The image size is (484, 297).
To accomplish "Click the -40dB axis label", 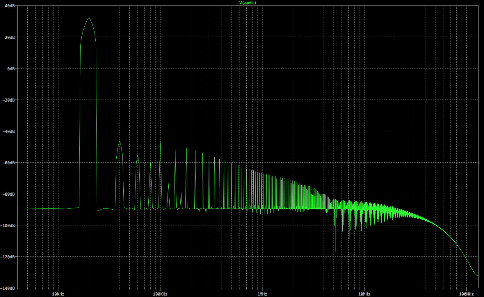I will pos(9,131).
